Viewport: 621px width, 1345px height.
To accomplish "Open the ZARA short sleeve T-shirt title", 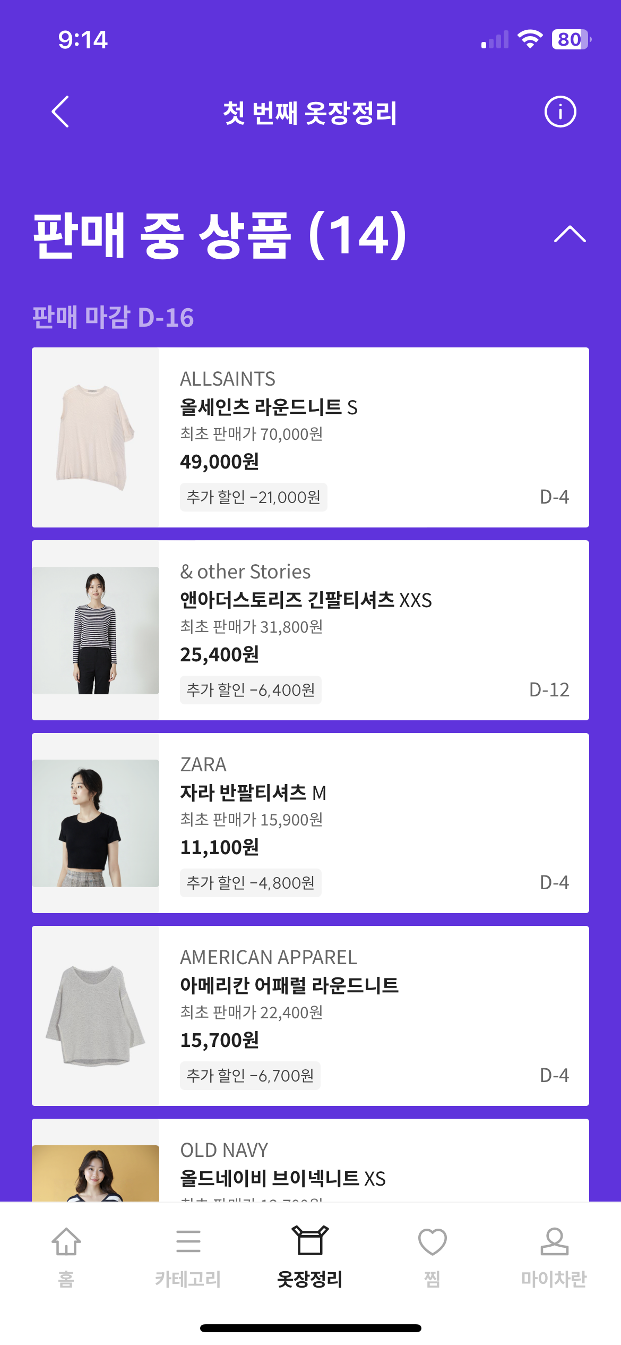I will [x=253, y=793].
